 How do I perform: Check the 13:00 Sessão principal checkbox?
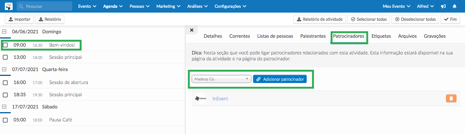pyautogui.click(x=5, y=57)
